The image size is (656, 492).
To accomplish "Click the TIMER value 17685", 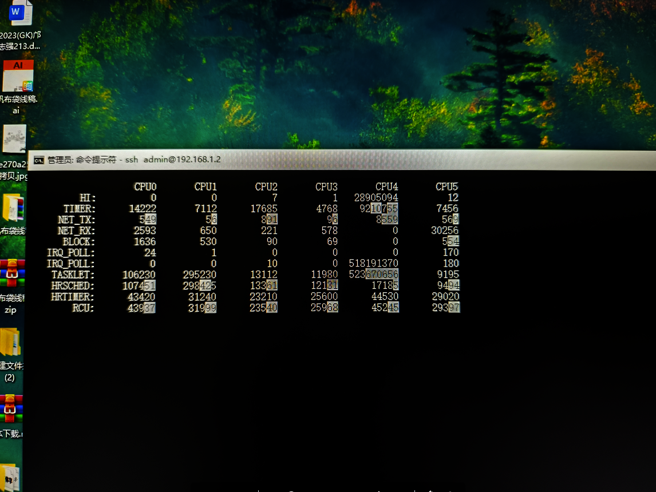I will coord(264,208).
